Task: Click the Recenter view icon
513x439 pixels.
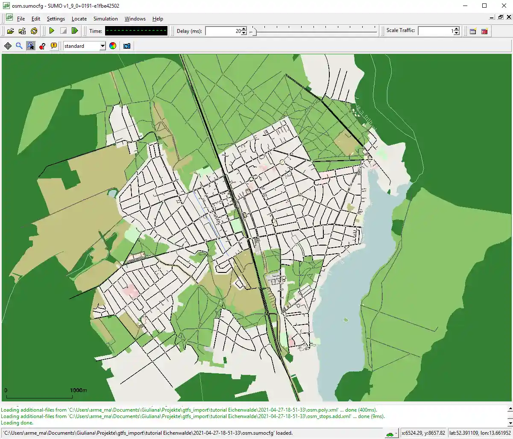Action: [8, 46]
